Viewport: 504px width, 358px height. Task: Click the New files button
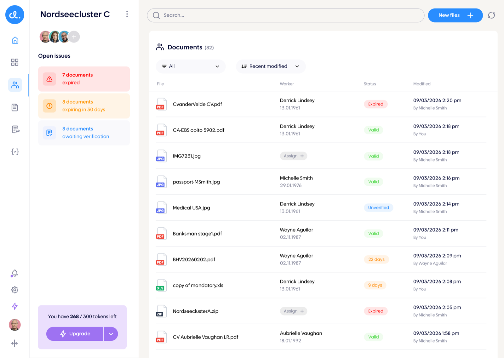(x=455, y=15)
